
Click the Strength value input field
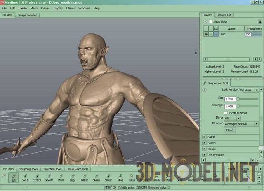[229, 106]
